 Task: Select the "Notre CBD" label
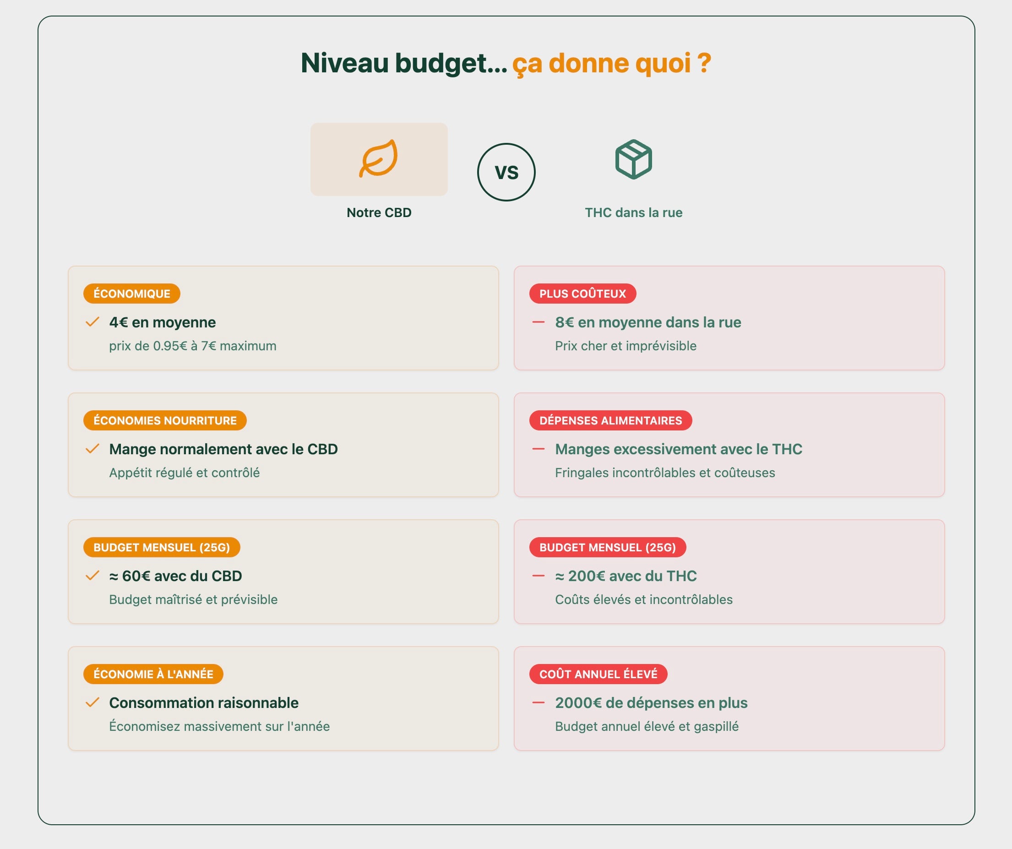[379, 212]
